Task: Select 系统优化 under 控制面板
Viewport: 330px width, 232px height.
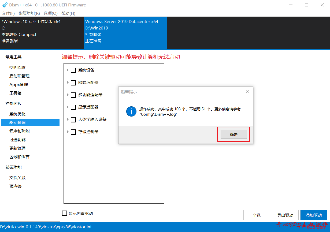Action: (x=18, y=114)
